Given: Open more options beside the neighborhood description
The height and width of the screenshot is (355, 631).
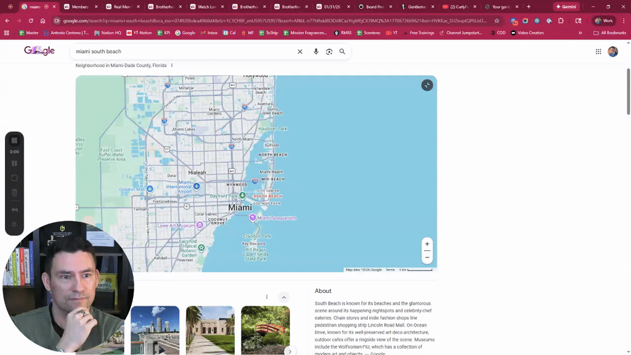Looking at the screenshot, I should tap(172, 65).
